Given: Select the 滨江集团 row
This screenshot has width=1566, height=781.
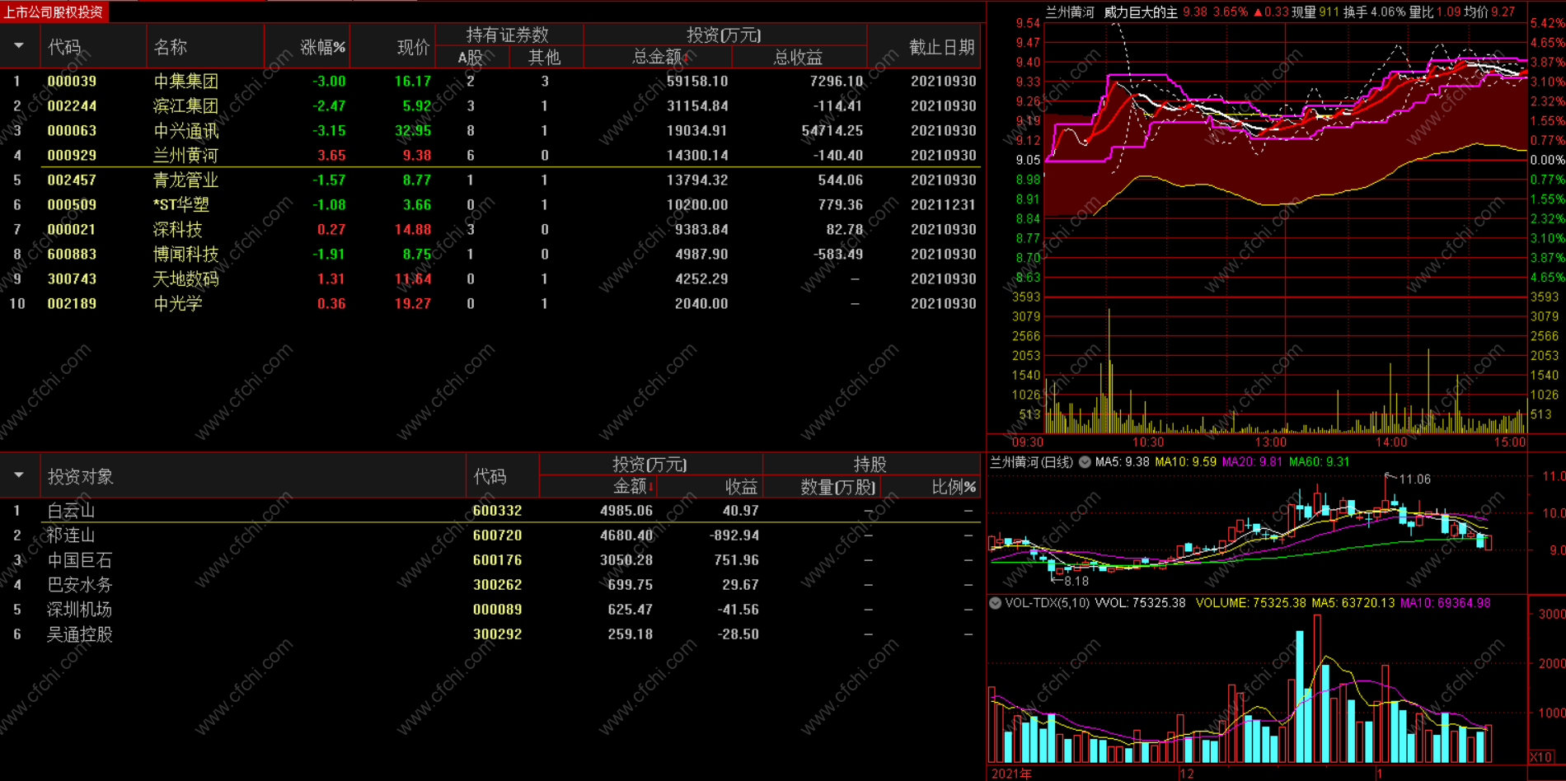Looking at the screenshot, I should pos(492,105).
